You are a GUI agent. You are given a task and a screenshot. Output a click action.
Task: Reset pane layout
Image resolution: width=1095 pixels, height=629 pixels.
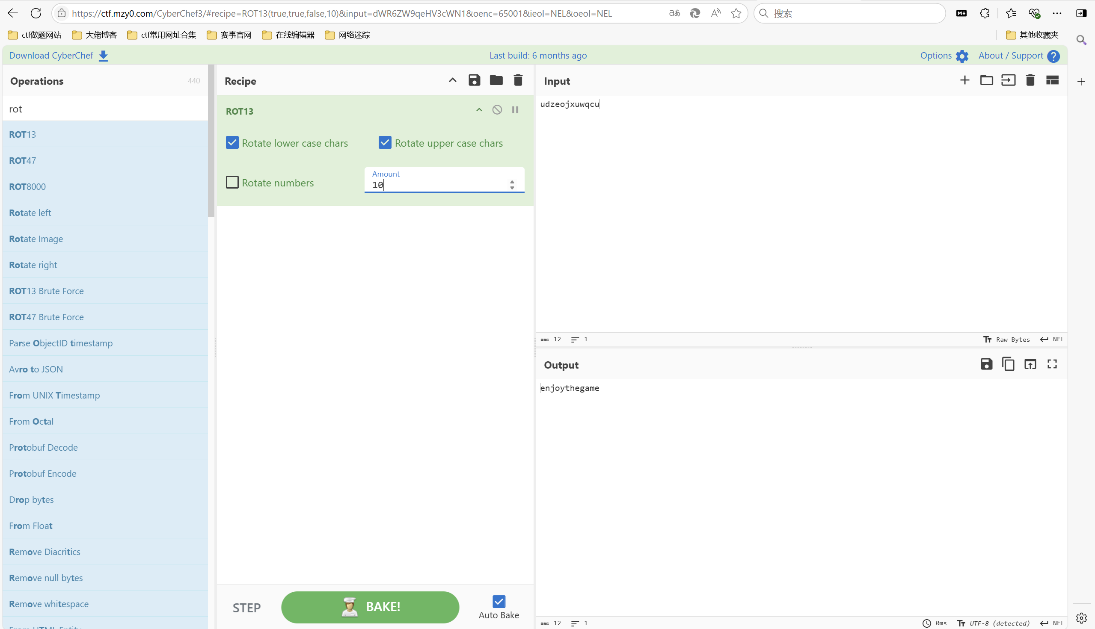[x=1052, y=80]
